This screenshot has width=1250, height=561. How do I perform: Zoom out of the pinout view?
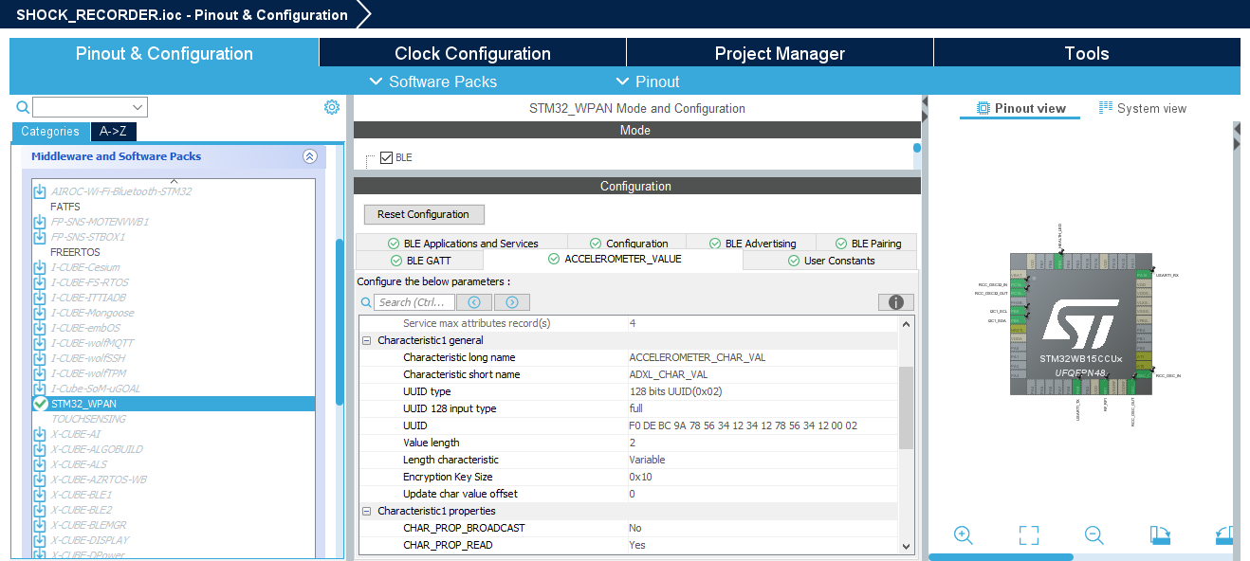pos(1093,534)
